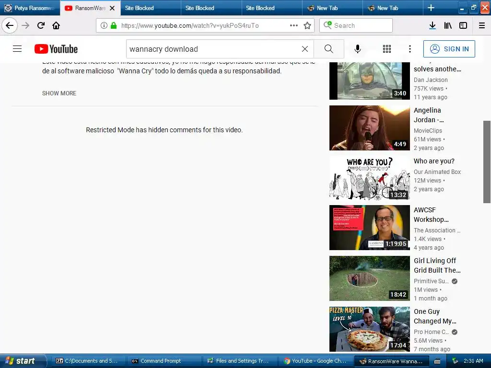Switch to the second Site Blocked tab

point(211,8)
